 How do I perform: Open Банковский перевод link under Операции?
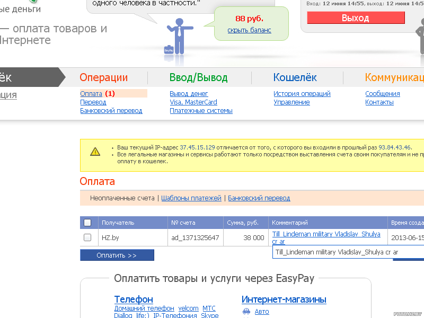(111, 111)
